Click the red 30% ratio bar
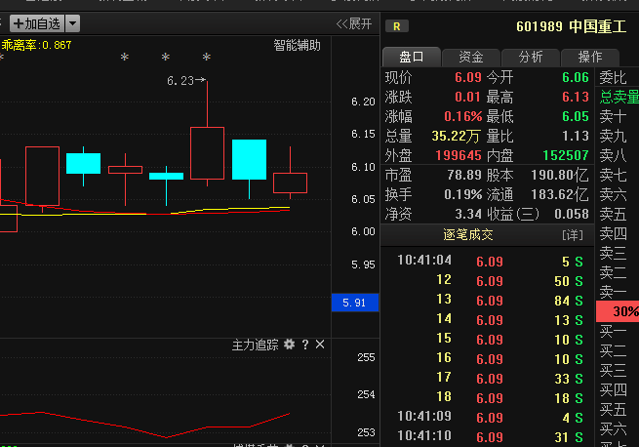Screen dimensions: 639x447 click(618, 311)
